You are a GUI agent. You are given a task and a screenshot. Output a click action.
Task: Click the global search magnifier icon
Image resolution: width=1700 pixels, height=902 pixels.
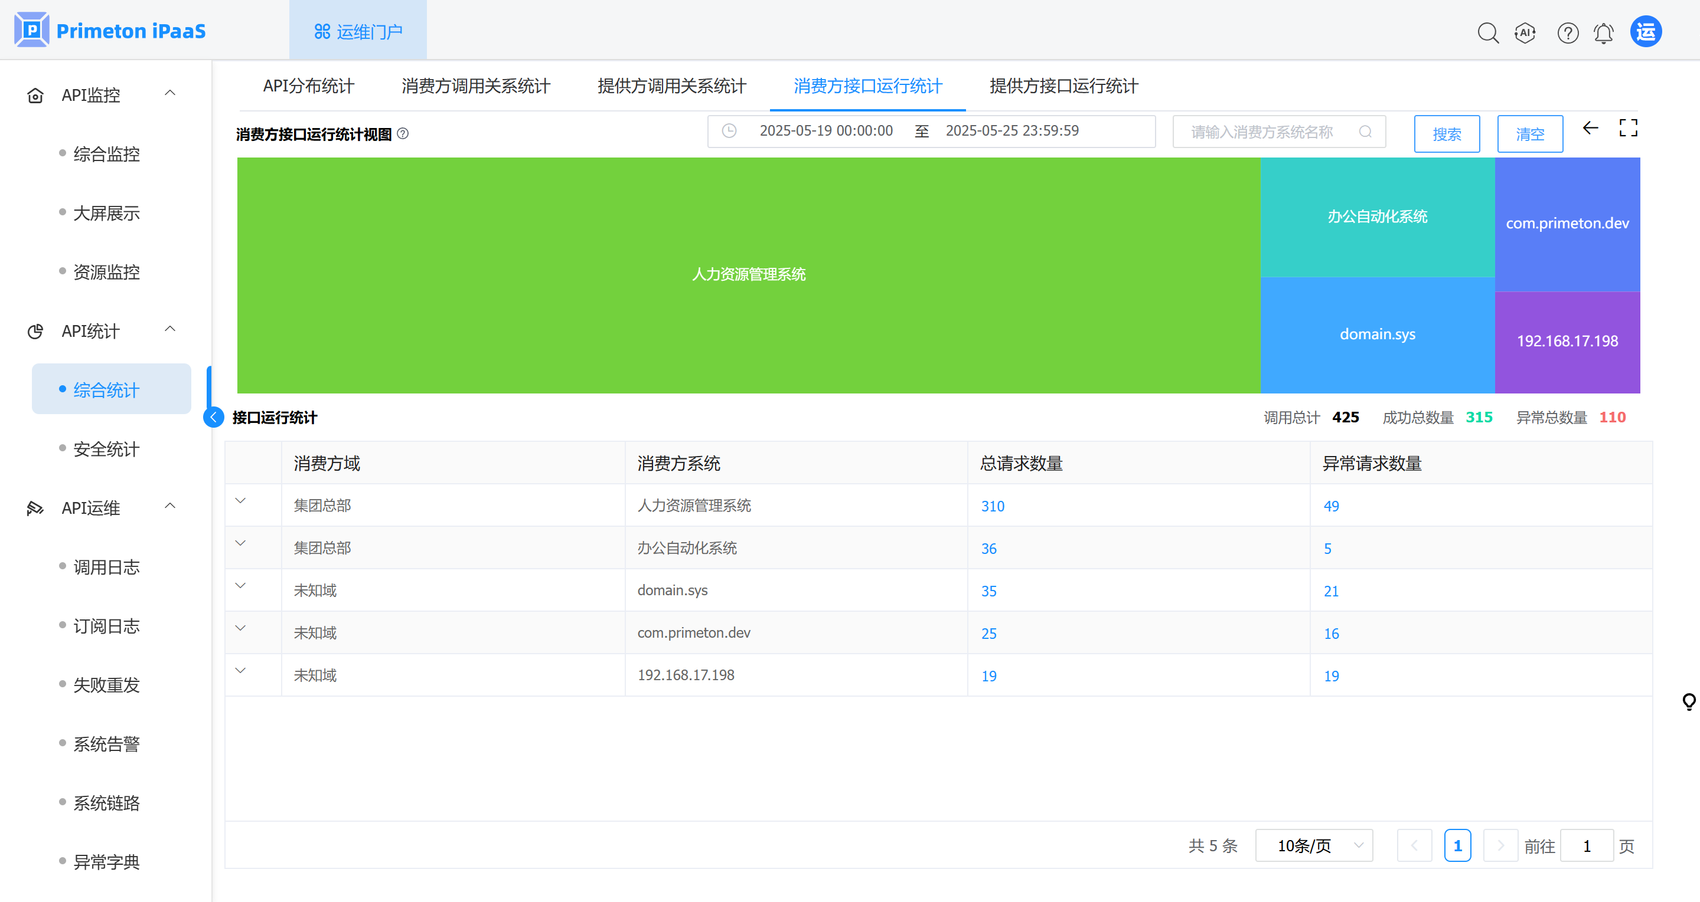1487,32
